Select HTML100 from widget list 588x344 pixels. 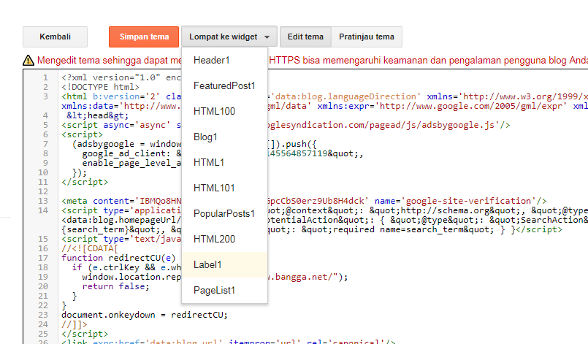[225, 112]
